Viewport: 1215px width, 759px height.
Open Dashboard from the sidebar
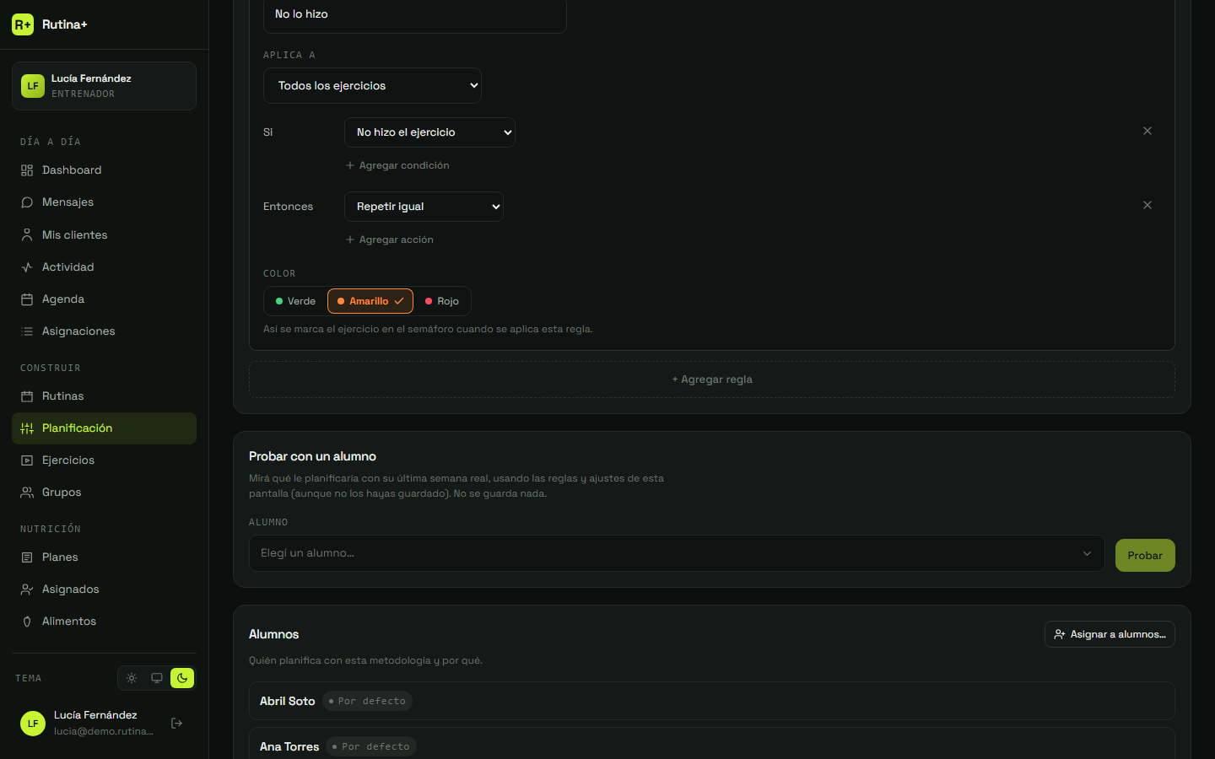(x=104, y=170)
